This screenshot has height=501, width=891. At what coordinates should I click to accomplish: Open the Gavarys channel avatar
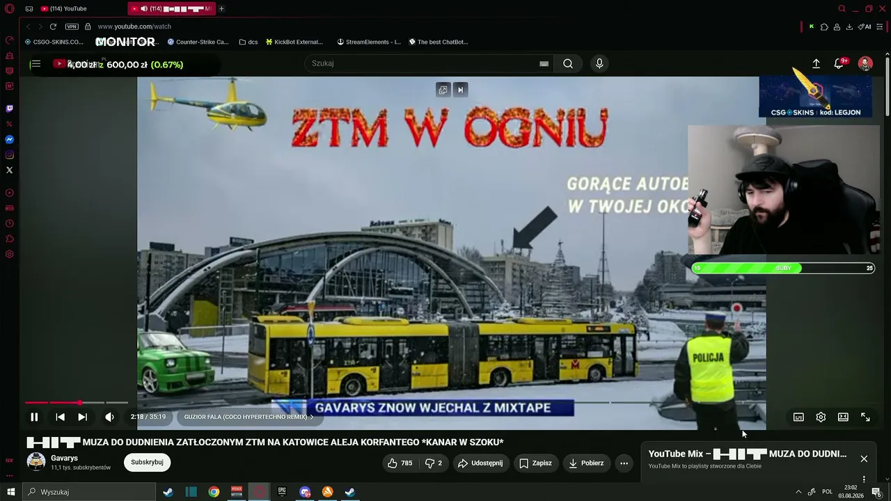click(x=36, y=461)
